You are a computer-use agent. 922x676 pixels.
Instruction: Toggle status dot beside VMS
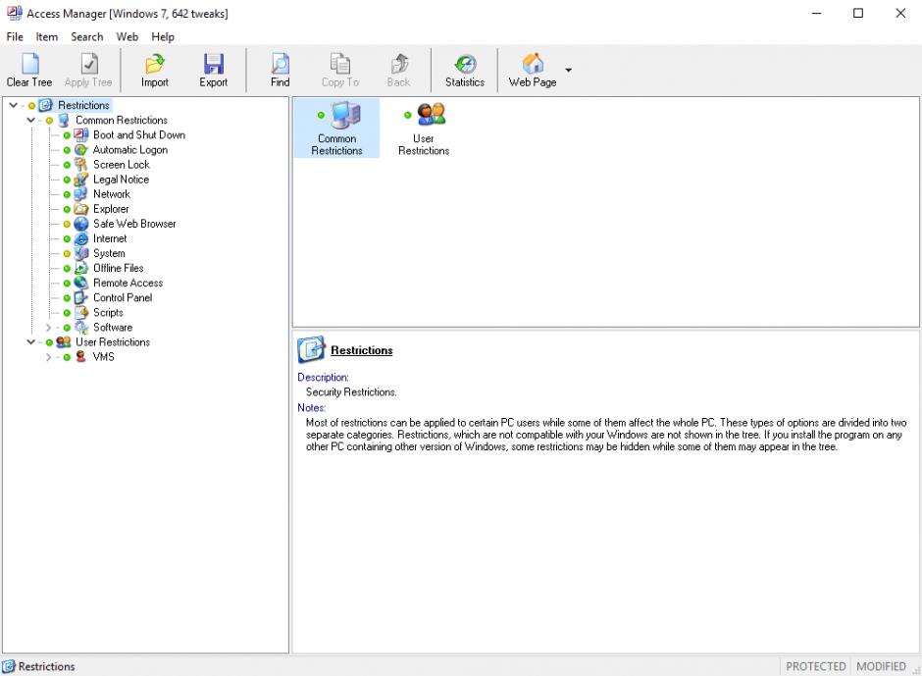click(x=67, y=357)
